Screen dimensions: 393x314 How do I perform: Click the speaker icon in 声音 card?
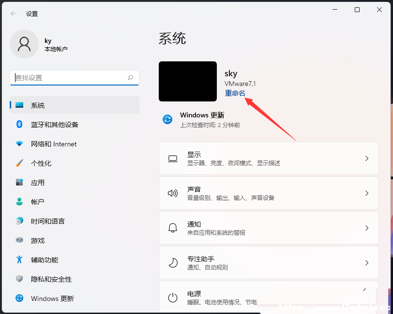click(x=173, y=193)
